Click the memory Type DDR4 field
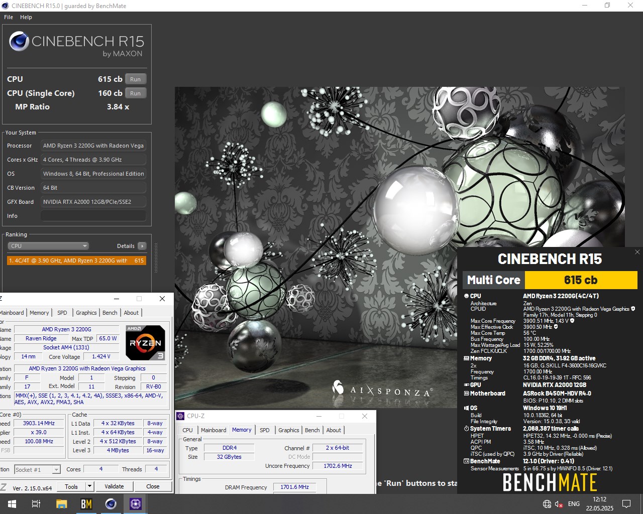The width and height of the screenshot is (643, 514). (x=229, y=448)
